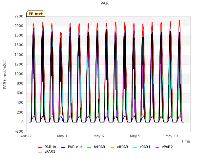Screen dimensions: 210x158
Task: Click the 800 y-axis tick label
Action: tap(20, 83)
